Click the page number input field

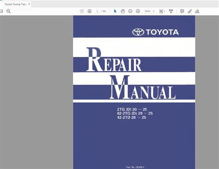(97, 11)
